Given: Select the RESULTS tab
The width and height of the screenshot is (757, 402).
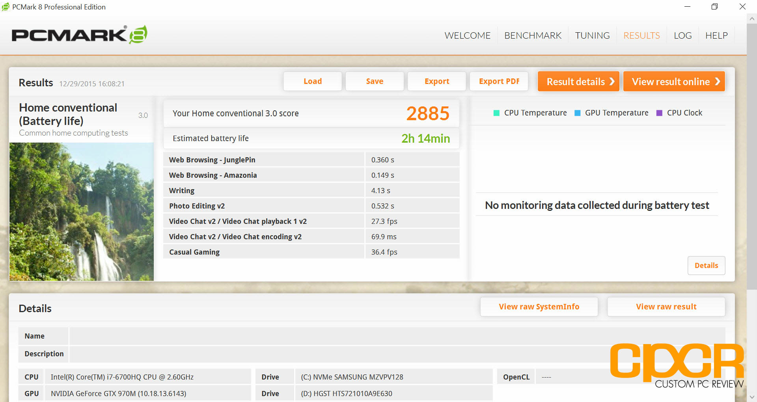Looking at the screenshot, I should tap(641, 35).
